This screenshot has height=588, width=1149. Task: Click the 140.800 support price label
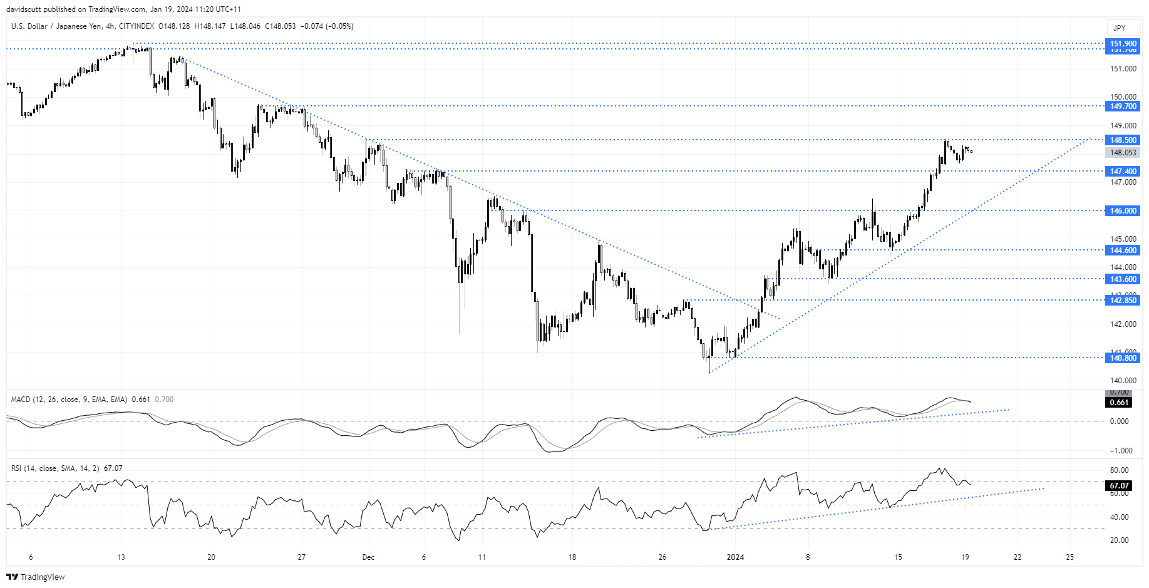coord(1123,358)
